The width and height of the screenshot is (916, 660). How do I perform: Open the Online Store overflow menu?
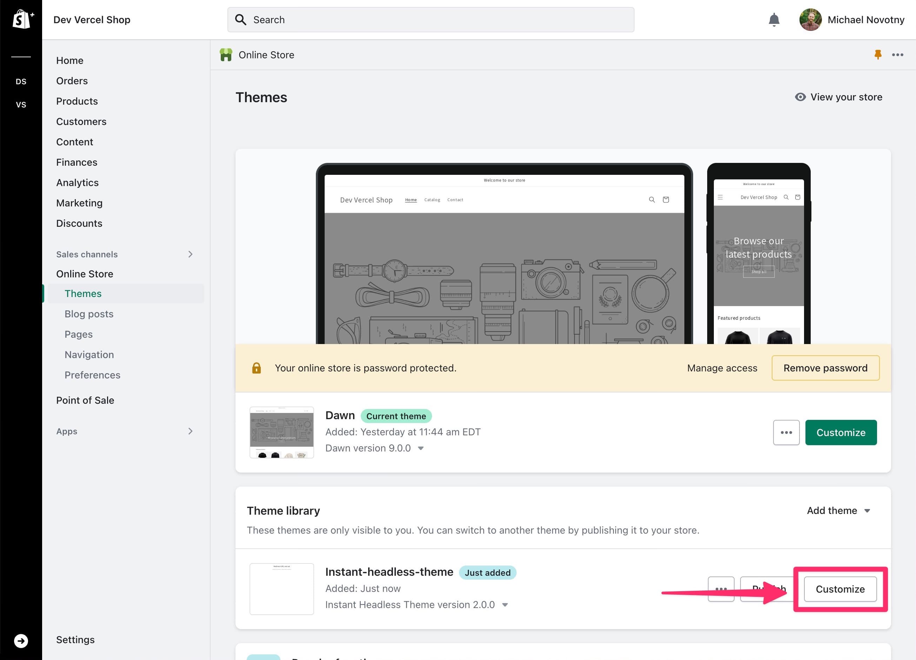(x=897, y=54)
